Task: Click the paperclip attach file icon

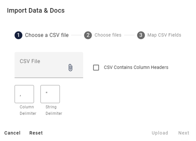Action: click(x=71, y=67)
